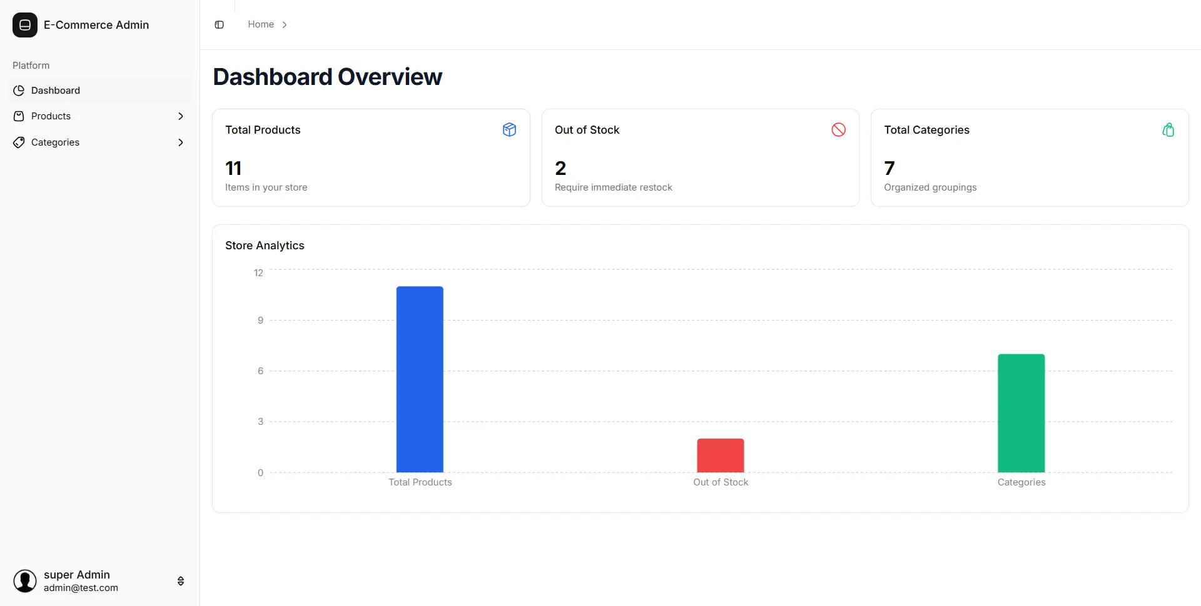Open the Dashboard menu item
Screen dimensions: 1201x606
click(100, 91)
